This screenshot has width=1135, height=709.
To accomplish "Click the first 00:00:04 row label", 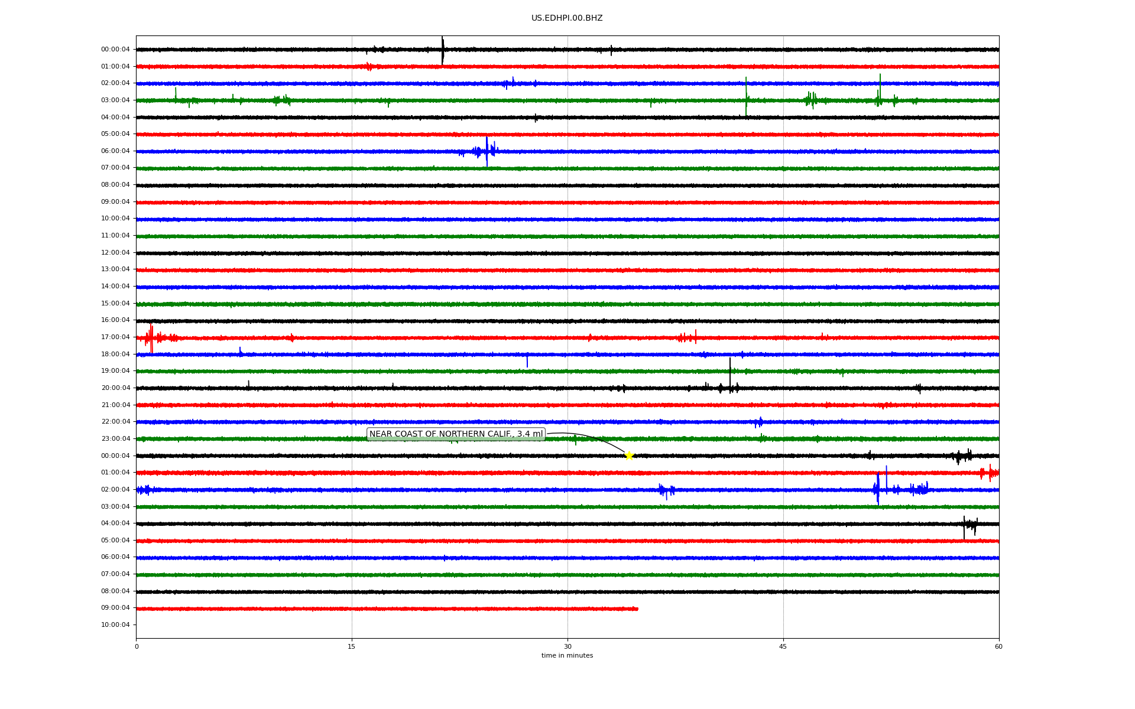I will [115, 50].
